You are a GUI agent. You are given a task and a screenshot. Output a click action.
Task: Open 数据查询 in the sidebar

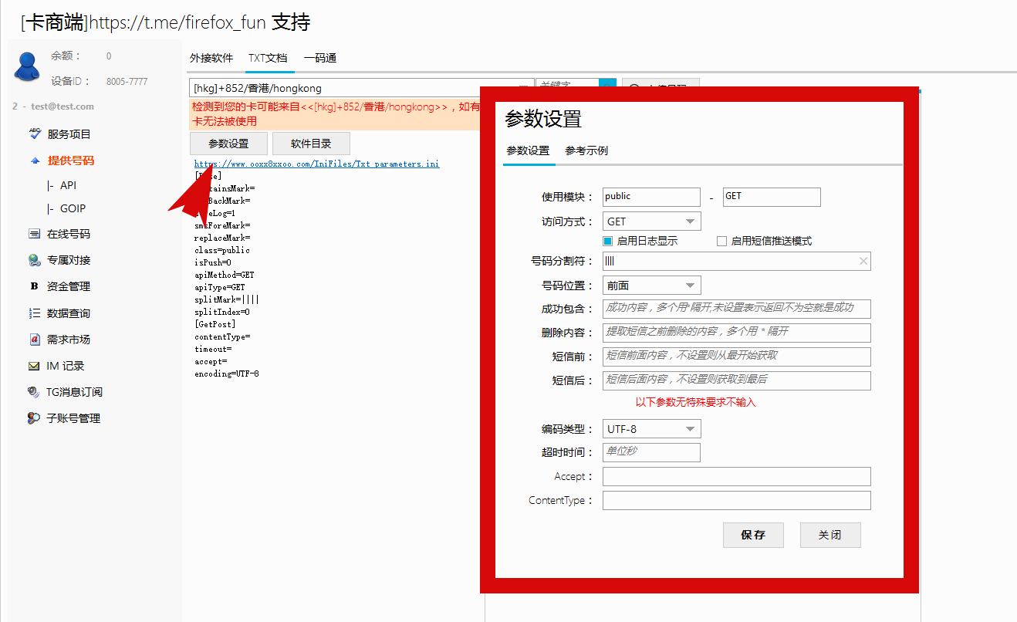coord(69,313)
